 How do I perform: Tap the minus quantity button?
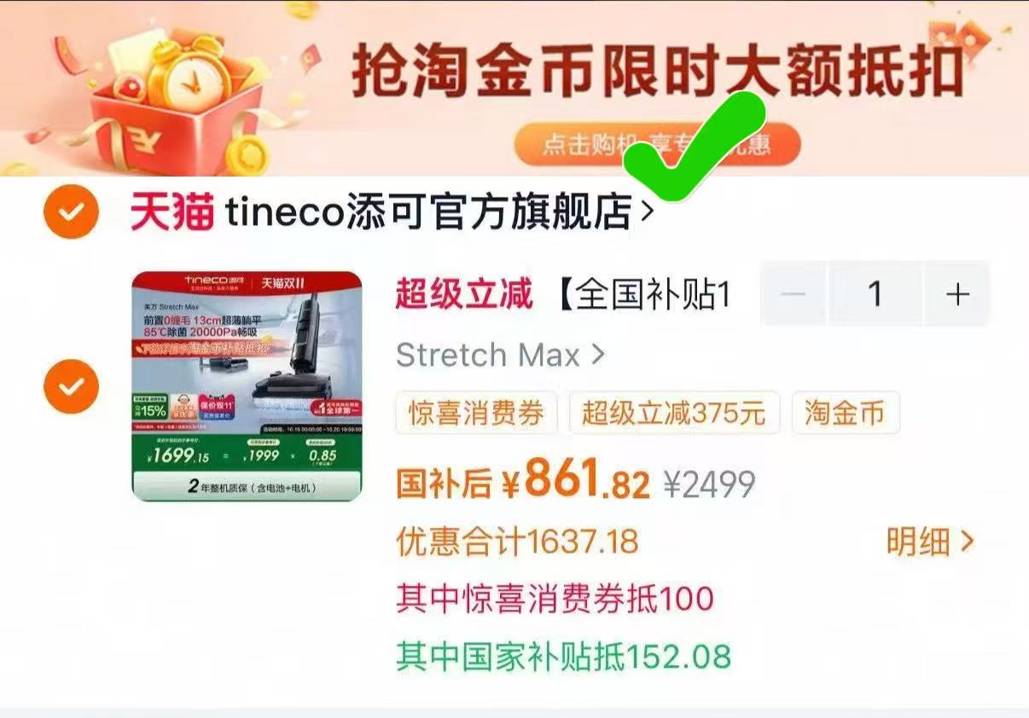click(x=794, y=294)
